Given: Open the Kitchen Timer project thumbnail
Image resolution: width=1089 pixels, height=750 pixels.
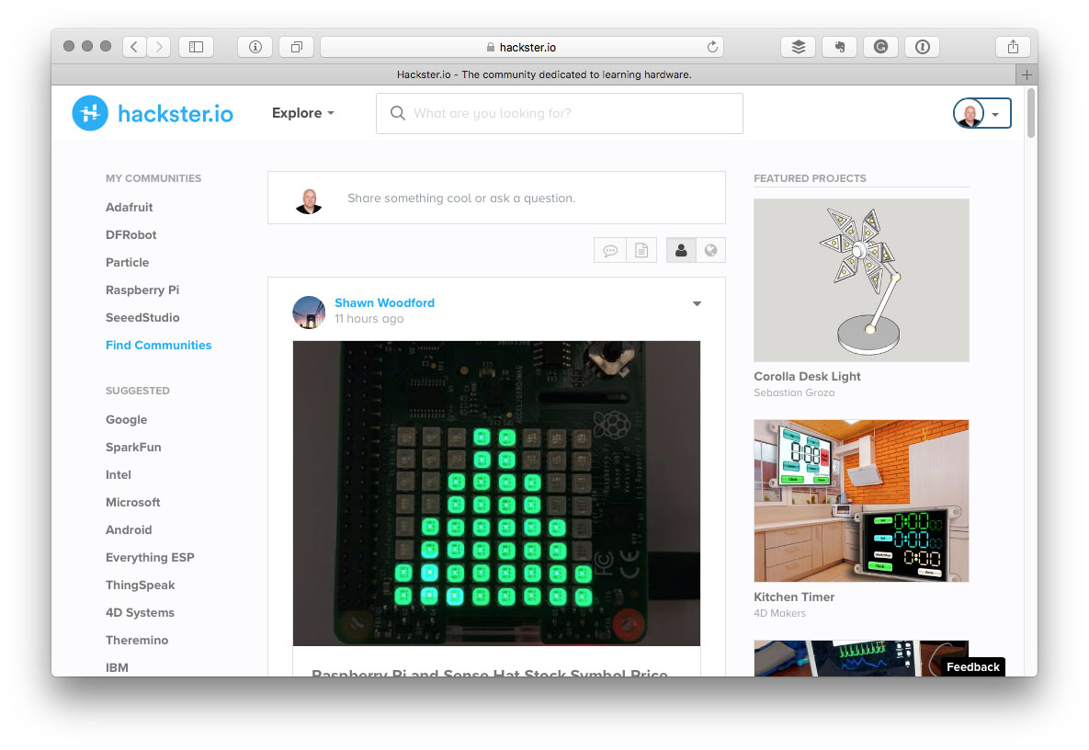Looking at the screenshot, I should point(861,501).
